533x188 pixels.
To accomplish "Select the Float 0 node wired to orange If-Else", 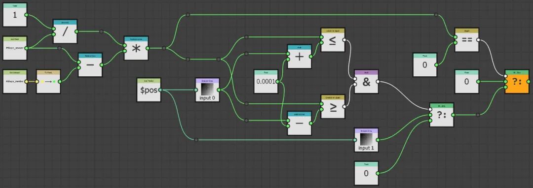I will coord(466,81).
